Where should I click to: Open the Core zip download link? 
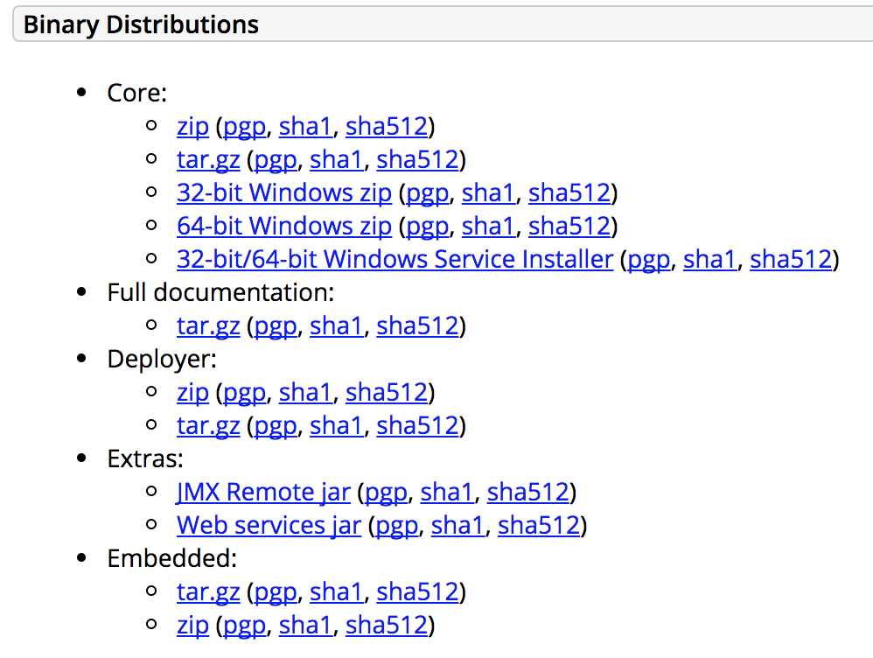click(x=192, y=127)
